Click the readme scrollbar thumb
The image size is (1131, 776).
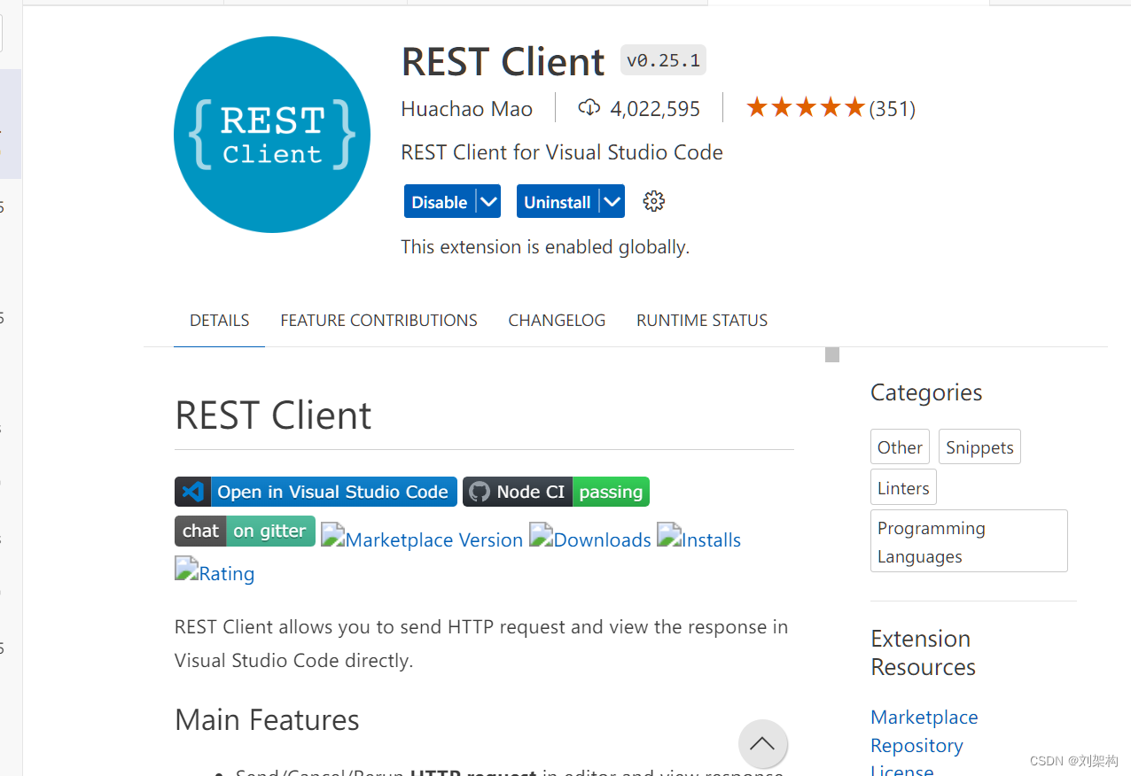[x=832, y=355]
